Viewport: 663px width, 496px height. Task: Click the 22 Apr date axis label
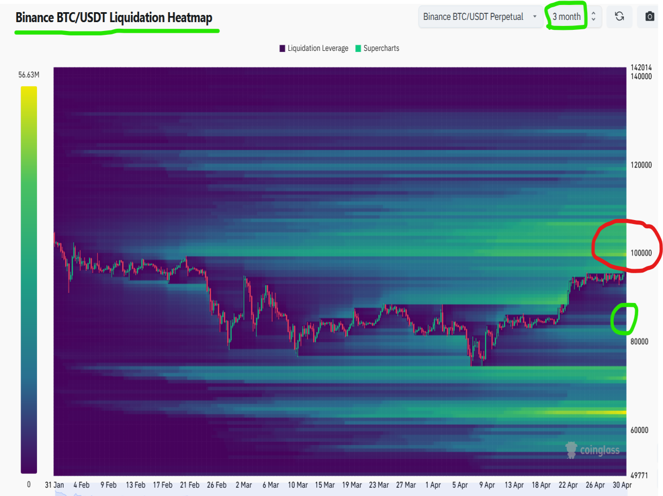click(568, 485)
